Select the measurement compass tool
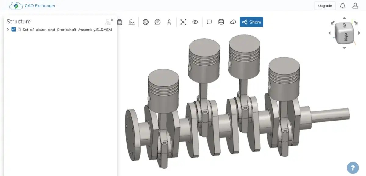The height and width of the screenshot is (176, 366). point(169,22)
